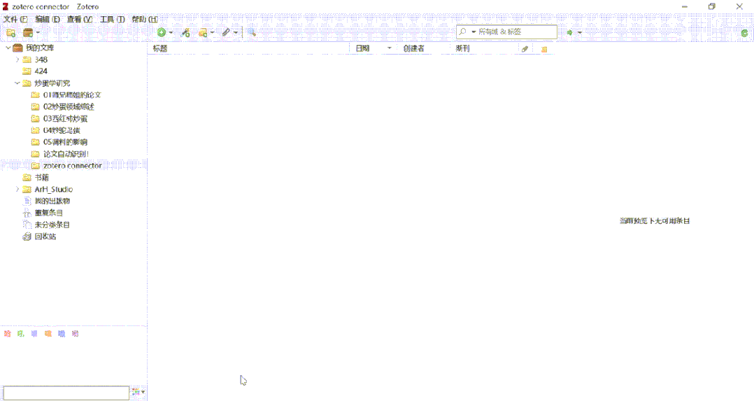
Task: Select the subcollection starting with 04
Action: pyautogui.click(x=62, y=130)
